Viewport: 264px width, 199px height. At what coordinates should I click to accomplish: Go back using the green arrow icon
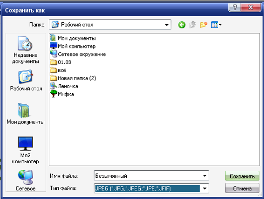[x=182, y=25]
